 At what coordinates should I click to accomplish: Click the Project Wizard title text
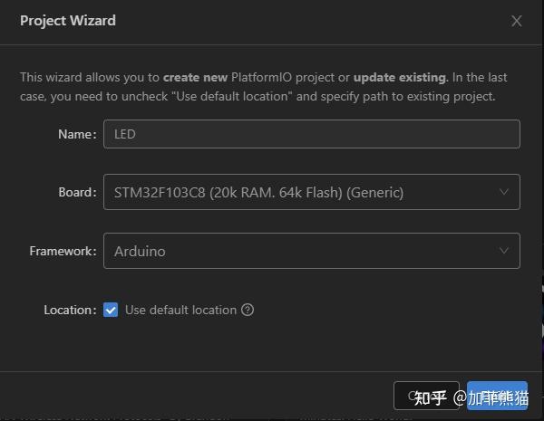(x=68, y=20)
